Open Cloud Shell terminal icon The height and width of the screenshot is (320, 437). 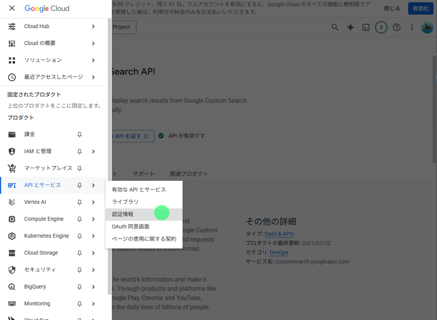click(366, 27)
